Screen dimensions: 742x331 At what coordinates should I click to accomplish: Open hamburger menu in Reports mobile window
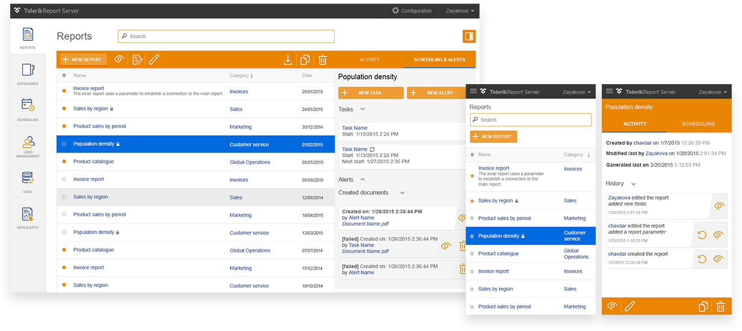[x=474, y=91]
